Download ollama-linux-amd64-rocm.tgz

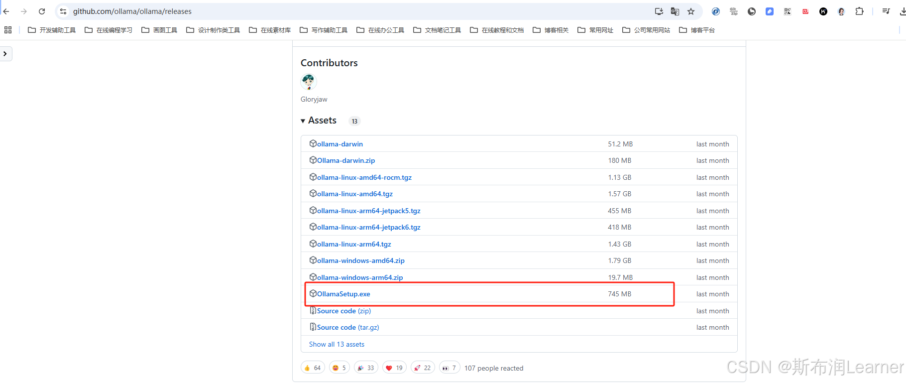[x=364, y=177]
